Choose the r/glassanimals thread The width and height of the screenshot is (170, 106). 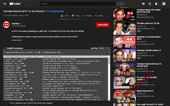pos(56,77)
